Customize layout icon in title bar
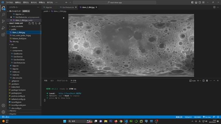Viewport: 221px width, 124px height. pos(203,2)
